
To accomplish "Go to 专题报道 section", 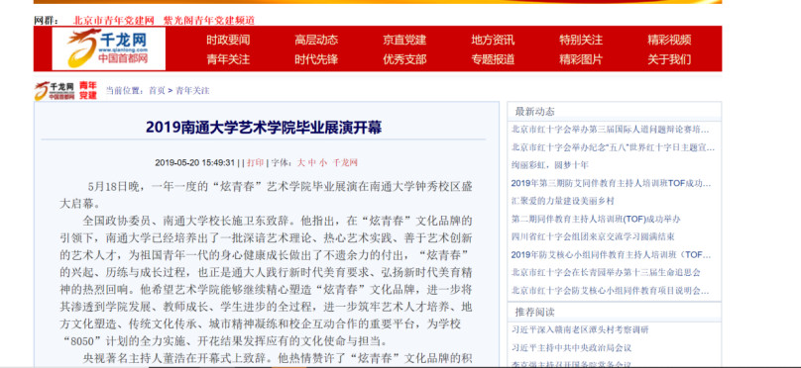I will coord(493,59).
